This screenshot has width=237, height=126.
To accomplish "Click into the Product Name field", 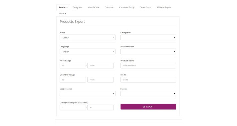I will pos(148,66).
